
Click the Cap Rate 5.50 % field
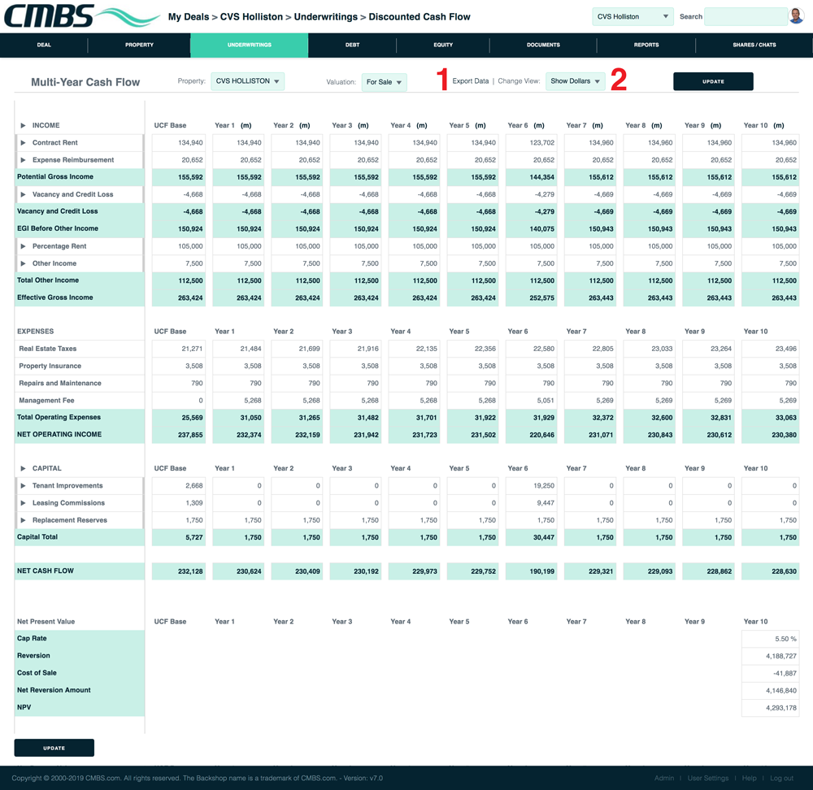tap(770, 639)
